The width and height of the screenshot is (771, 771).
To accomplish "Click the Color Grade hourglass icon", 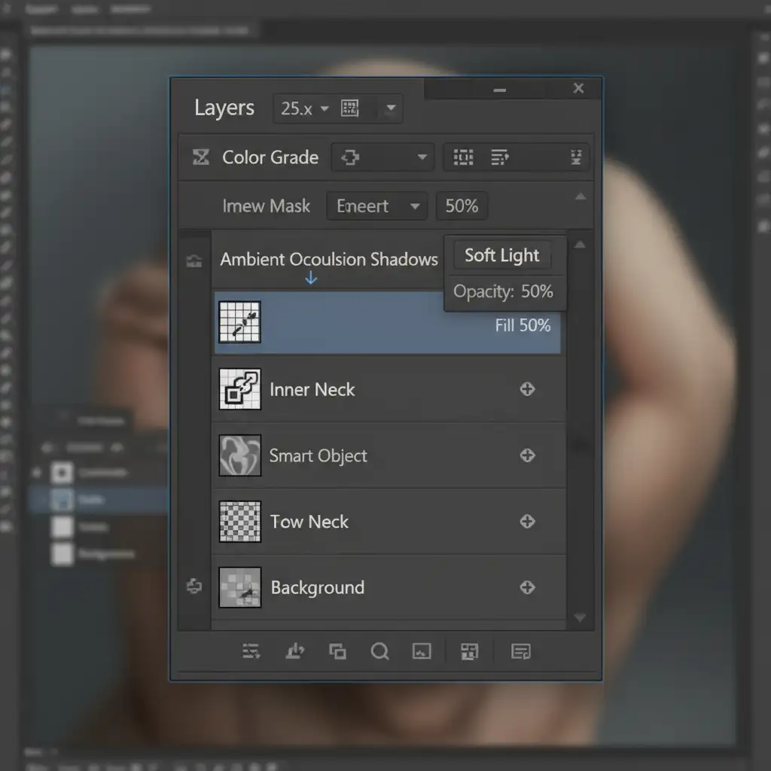I will click(200, 157).
